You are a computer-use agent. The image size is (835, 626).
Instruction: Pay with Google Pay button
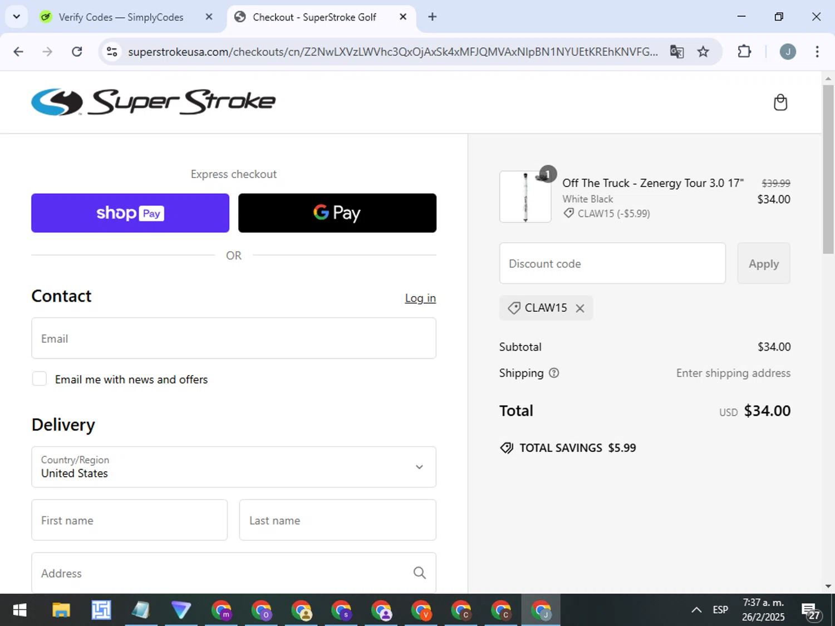337,213
